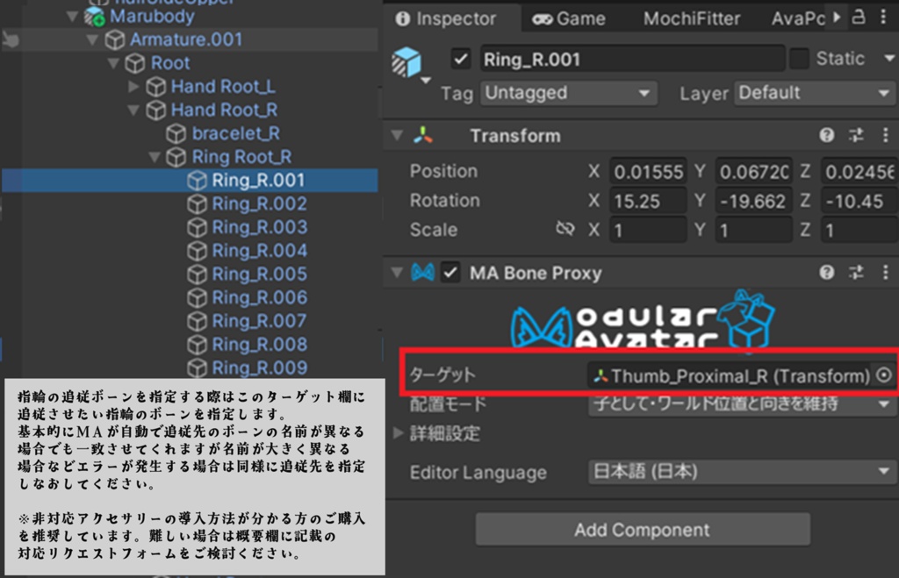Image resolution: width=899 pixels, height=578 pixels.
Task: Open Transform help reference icon
Action: [826, 135]
